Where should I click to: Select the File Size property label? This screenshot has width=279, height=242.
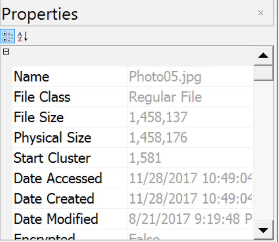tap(38, 117)
